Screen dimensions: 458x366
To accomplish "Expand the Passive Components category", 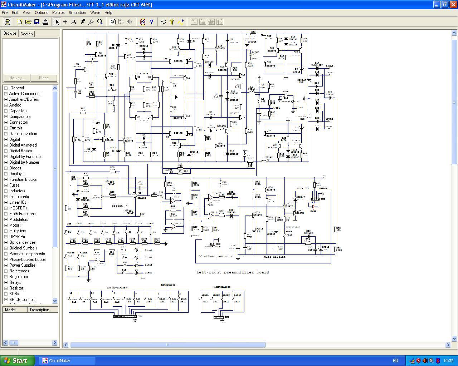I will tap(6, 254).
